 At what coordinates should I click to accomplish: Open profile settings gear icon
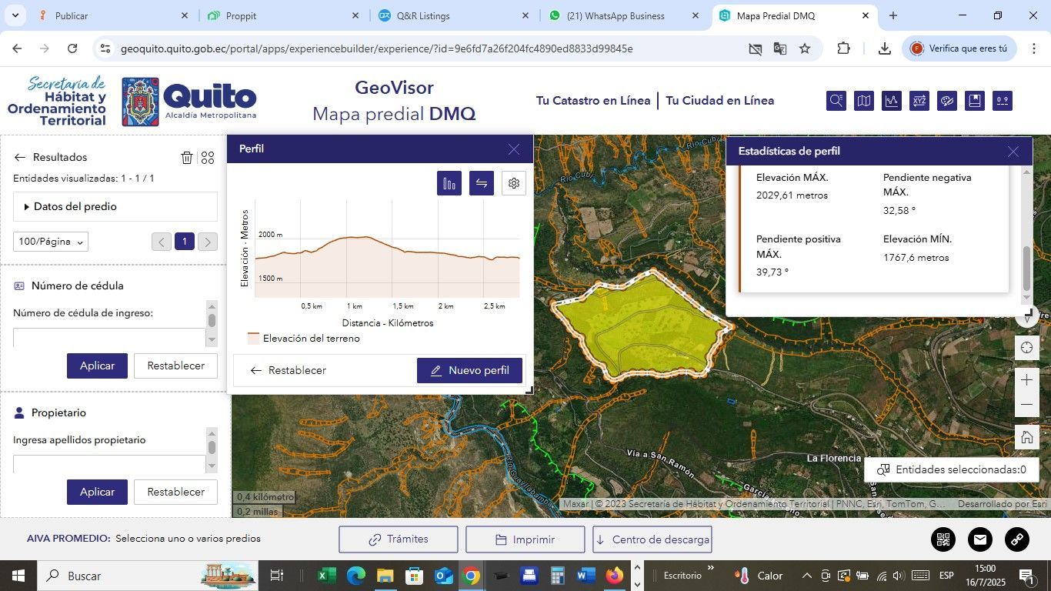(x=514, y=183)
